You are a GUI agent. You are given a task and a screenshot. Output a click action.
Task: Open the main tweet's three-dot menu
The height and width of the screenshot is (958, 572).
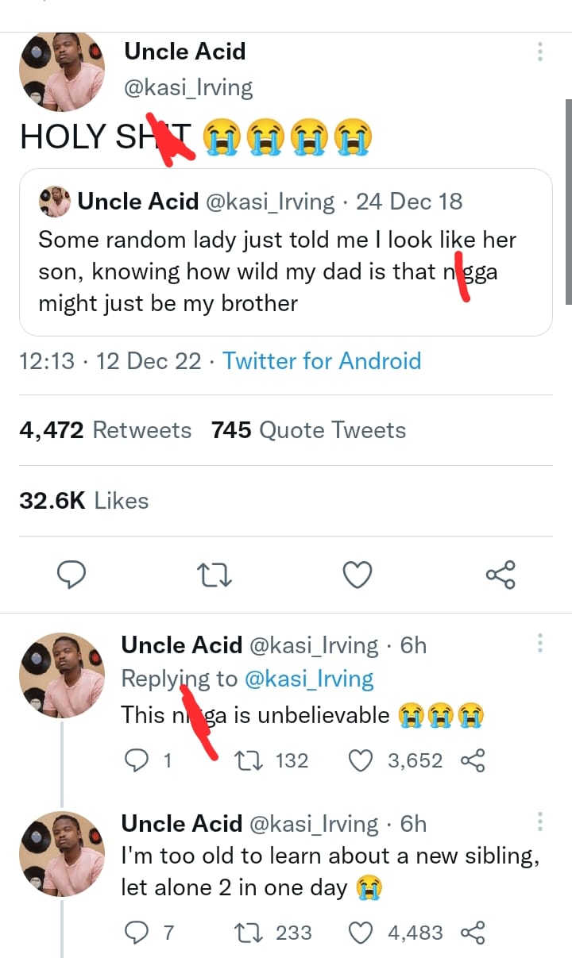[x=540, y=52]
